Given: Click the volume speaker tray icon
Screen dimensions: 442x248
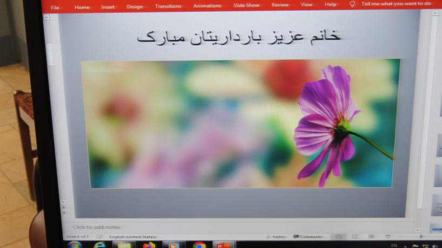Looking at the screenshot, I should [435, 246].
